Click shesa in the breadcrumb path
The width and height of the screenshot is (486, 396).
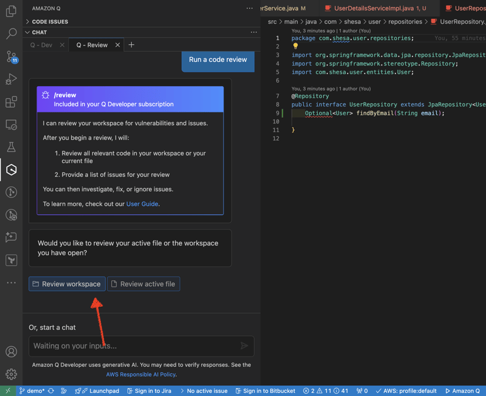pos(352,22)
